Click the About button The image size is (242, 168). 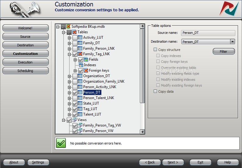pyautogui.click(x=14, y=162)
